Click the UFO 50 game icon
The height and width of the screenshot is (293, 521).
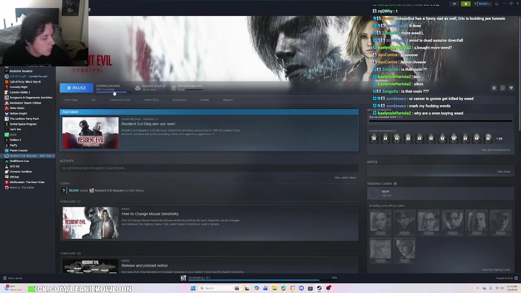pos(7,166)
